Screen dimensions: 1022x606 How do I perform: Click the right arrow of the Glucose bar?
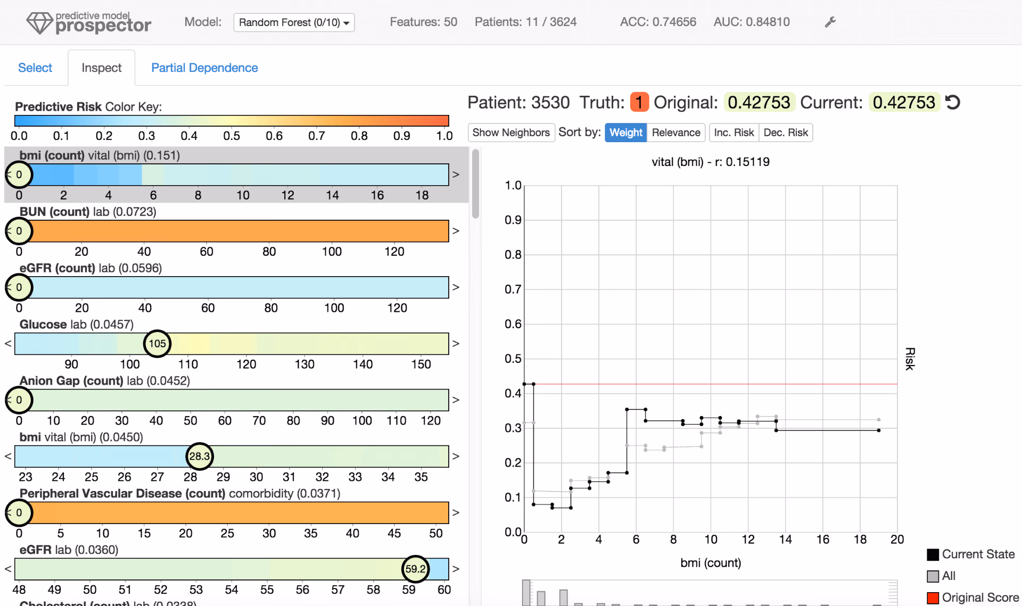pos(456,344)
